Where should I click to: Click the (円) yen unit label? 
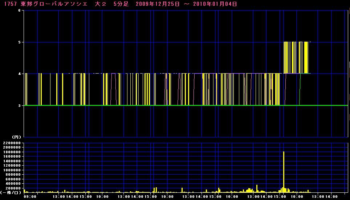pos(16,137)
